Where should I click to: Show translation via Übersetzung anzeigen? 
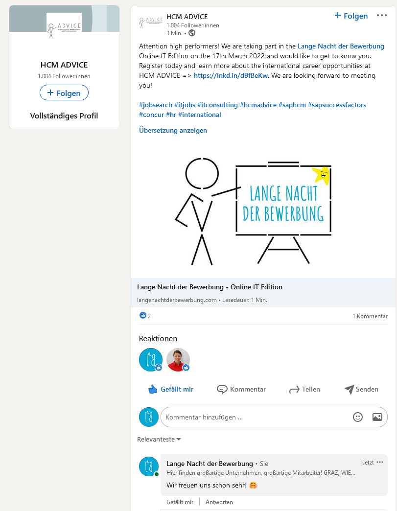point(173,130)
